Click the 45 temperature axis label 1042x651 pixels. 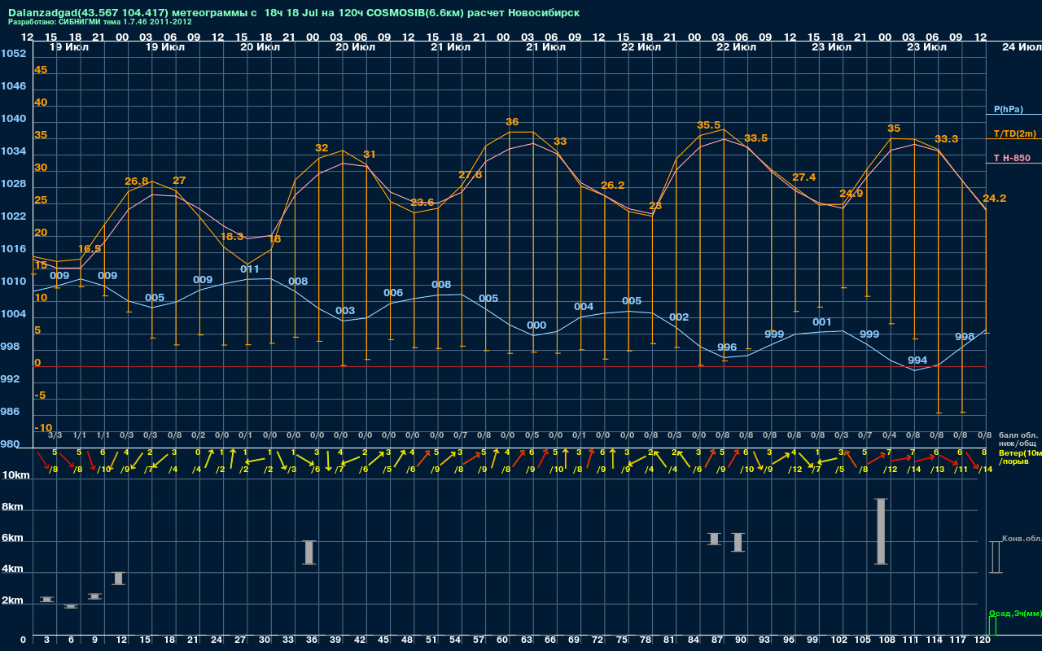click(41, 70)
